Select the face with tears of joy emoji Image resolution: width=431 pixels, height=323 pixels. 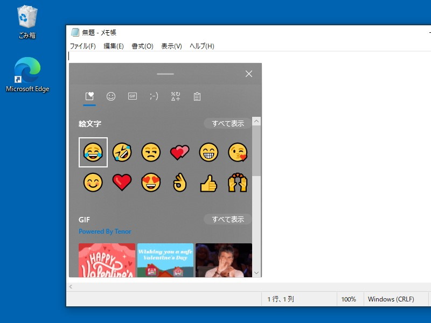pos(93,152)
